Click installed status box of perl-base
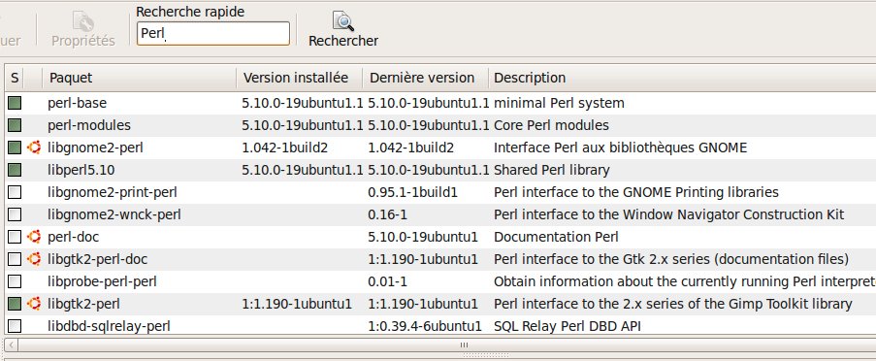Viewport: 876px width, 361px height. point(15,103)
